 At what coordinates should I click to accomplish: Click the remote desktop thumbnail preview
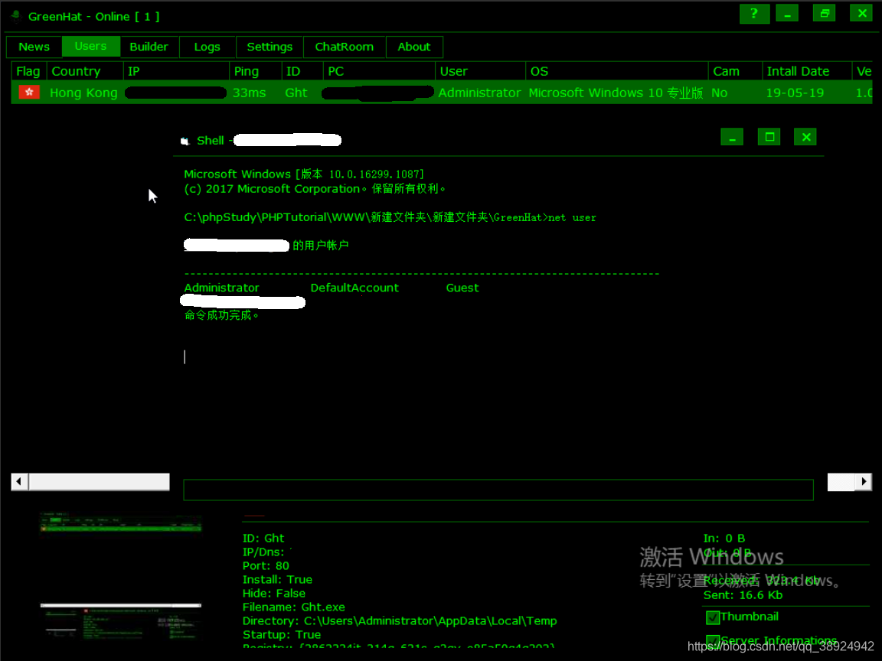(x=120, y=577)
